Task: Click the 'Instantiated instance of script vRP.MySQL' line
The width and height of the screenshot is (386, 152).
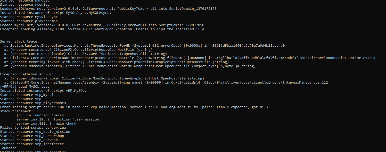Action: 43,90
